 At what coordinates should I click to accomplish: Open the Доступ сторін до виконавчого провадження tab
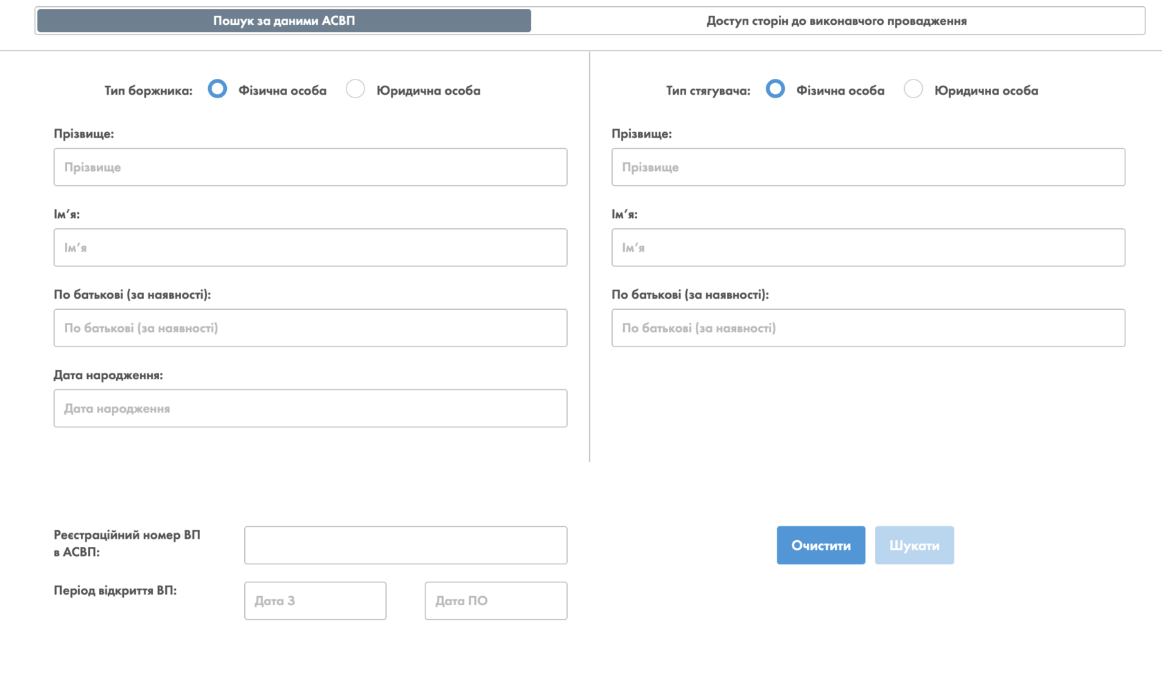[836, 21]
